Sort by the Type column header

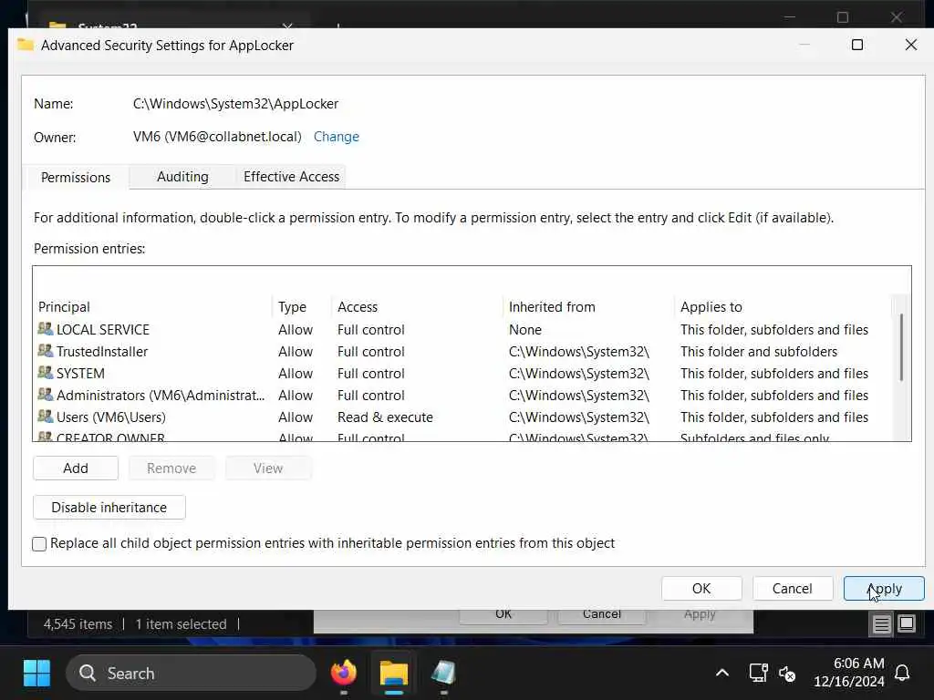pyautogui.click(x=302, y=306)
